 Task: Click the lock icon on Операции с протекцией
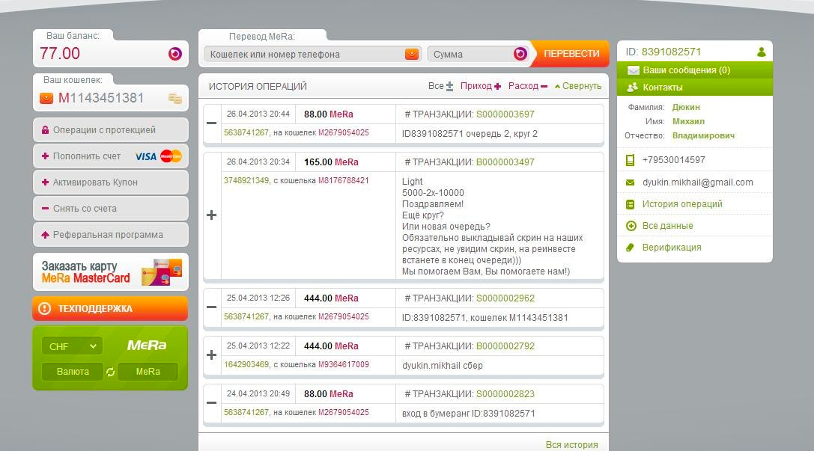45,129
